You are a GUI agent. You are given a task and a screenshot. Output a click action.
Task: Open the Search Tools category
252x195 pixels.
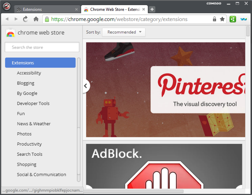point(30,154)
